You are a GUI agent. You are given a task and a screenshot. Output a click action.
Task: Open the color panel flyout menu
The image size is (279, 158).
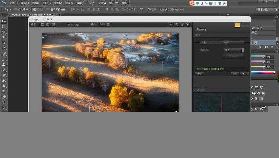[277, 51]
